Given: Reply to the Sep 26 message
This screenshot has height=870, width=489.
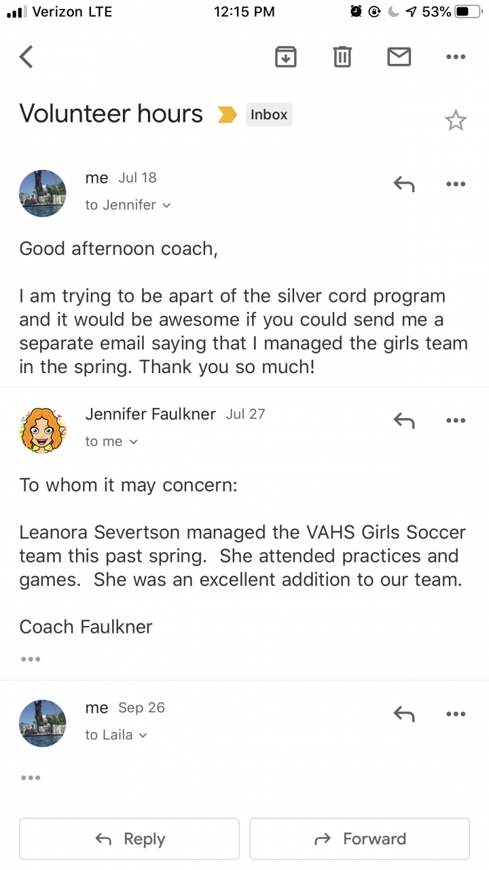Looking at the screenshot, I should coord(404,714).
